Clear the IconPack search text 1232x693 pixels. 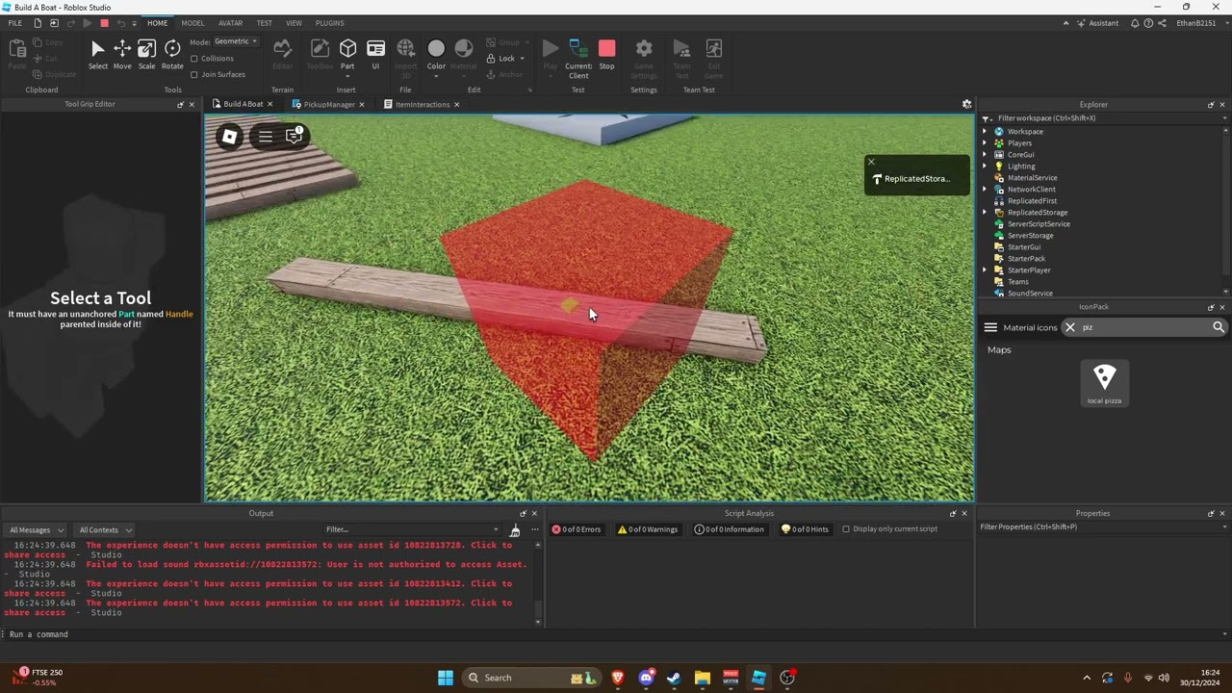pyautogui.click(x=1069, y=327)
